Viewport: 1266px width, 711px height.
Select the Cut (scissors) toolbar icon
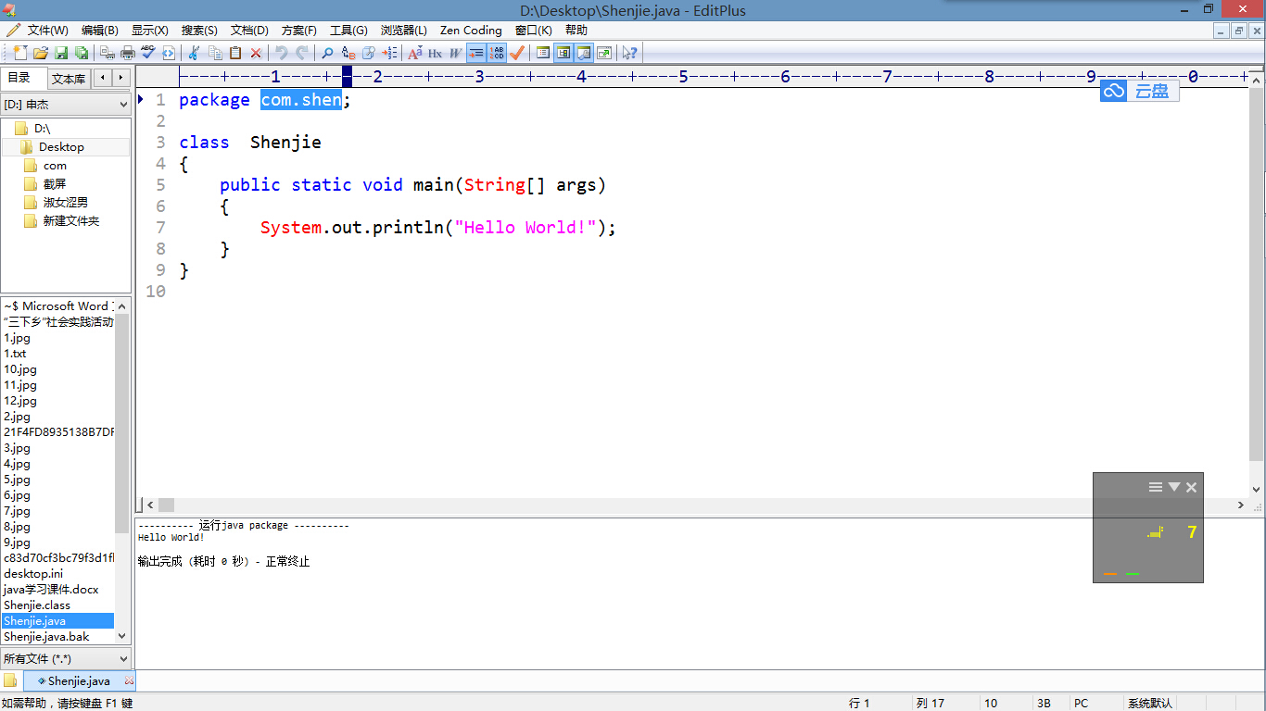pyautogui.click(x=195, y=53)
